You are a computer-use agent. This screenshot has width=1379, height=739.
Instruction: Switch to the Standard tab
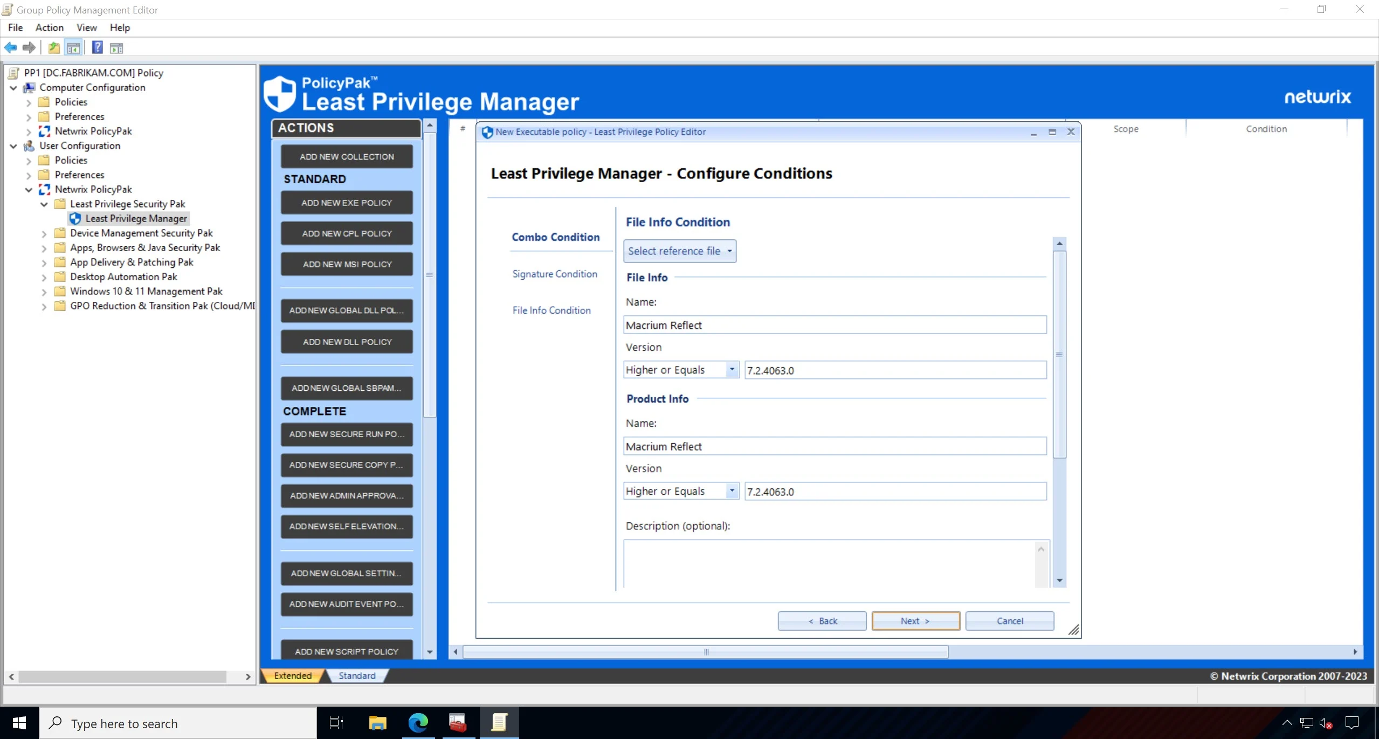(x=357, y=676)
